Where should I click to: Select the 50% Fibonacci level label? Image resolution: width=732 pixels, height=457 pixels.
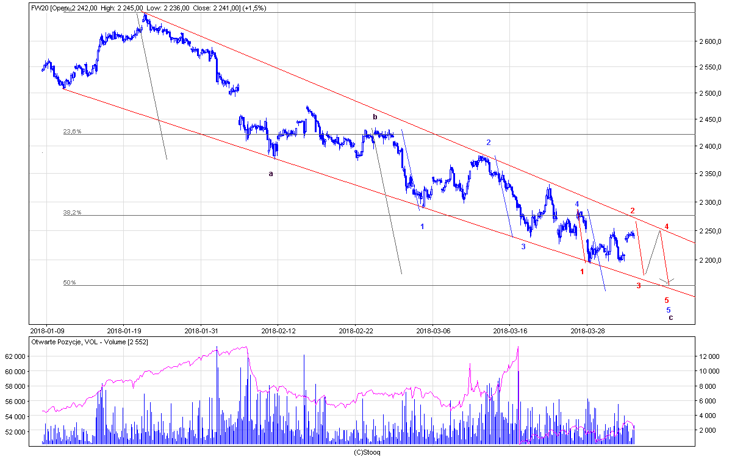(70, 283)
